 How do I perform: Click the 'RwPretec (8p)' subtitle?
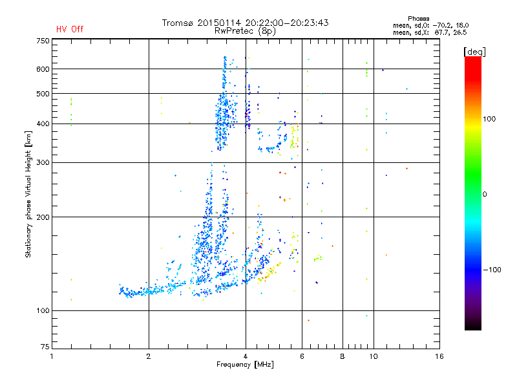(x=245, y=31)
